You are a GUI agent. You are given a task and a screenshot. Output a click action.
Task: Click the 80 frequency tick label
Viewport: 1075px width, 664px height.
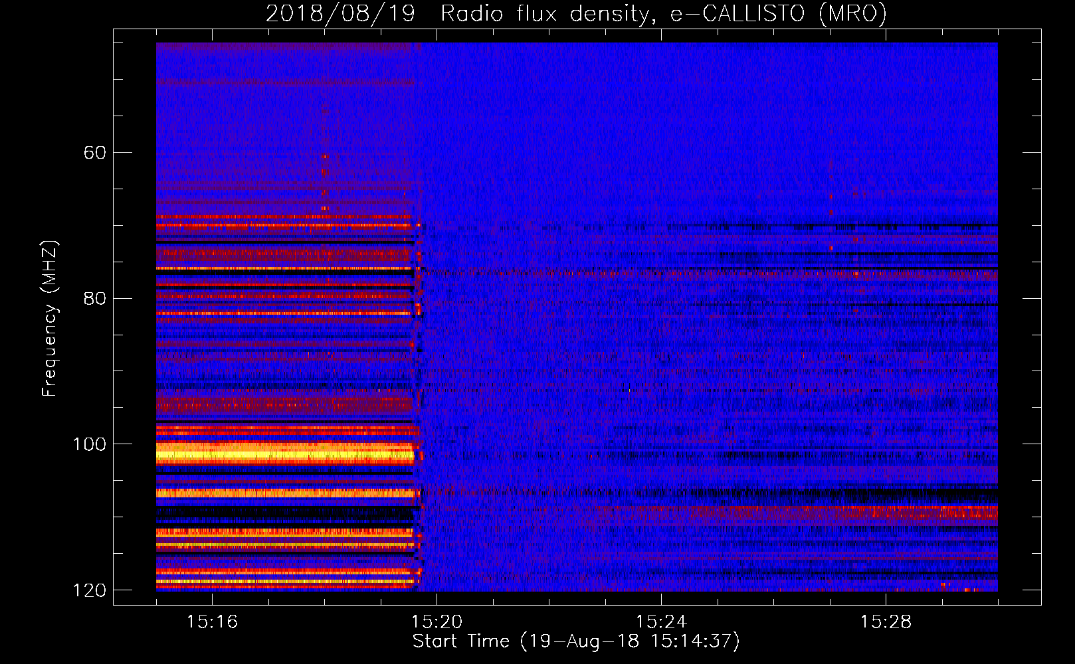pyautogui.click(x=94, y=298)
